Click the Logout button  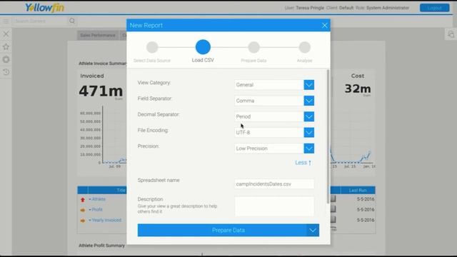435,8
